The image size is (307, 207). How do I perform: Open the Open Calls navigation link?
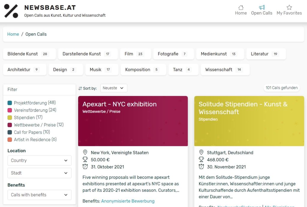tap(262, 10)
